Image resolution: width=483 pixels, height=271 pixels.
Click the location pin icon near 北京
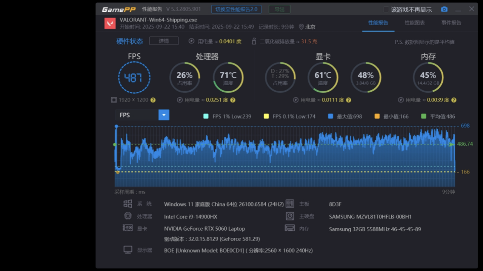301,27
